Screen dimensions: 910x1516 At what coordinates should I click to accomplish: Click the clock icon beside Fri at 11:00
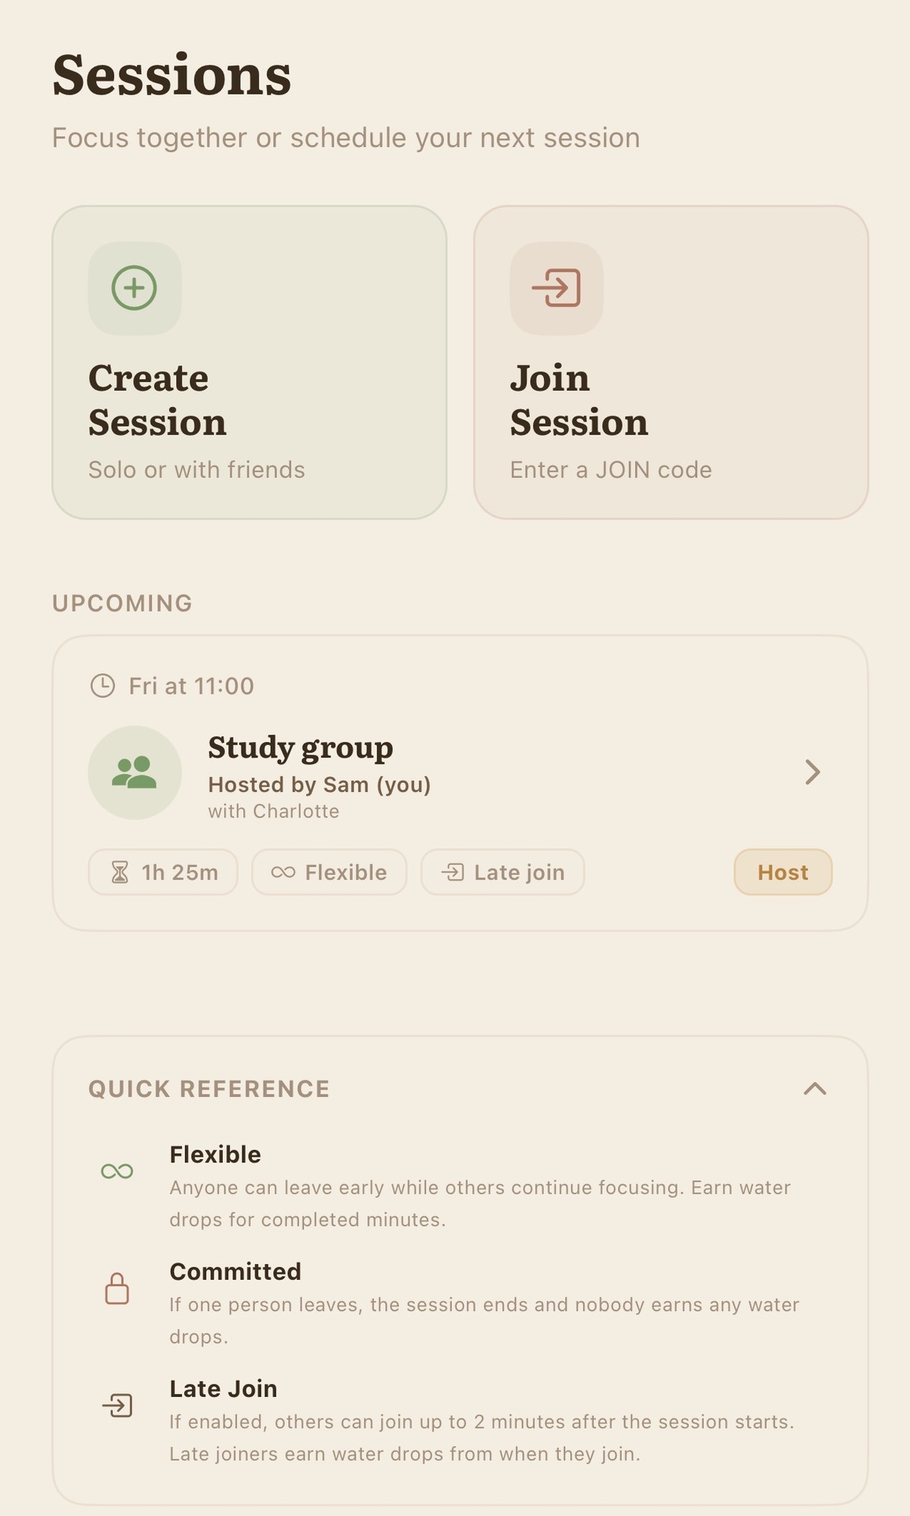tap(102, 686)
